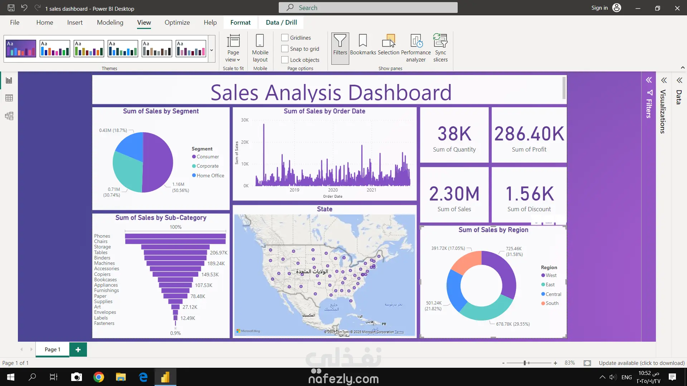Add a new report page
The image size is (687, 386).
pos(78,350)
